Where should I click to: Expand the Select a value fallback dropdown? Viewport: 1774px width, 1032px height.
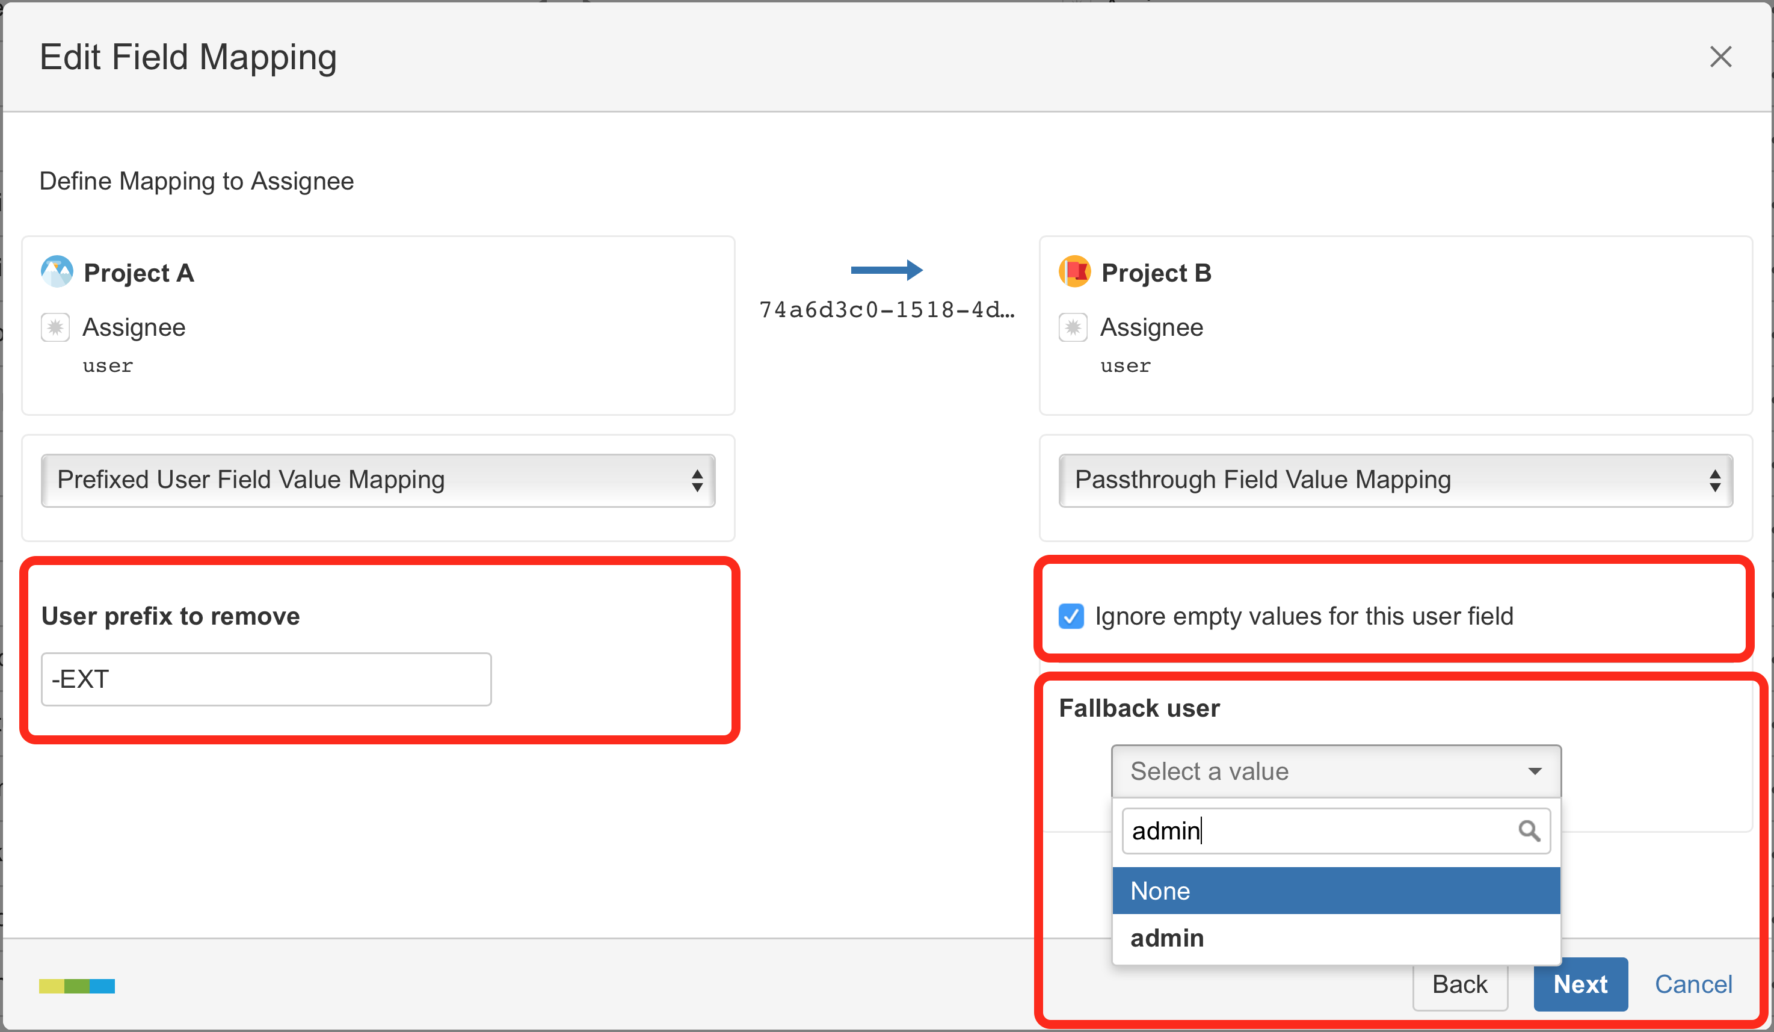point(1335,771)
